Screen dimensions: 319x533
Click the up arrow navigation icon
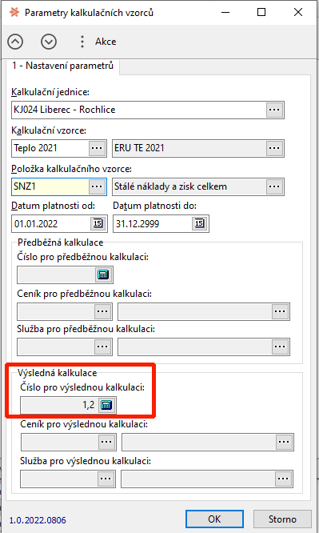pos(15,42)
